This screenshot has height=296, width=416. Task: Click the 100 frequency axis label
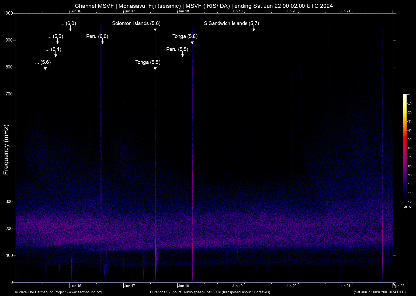pos(9,256)
